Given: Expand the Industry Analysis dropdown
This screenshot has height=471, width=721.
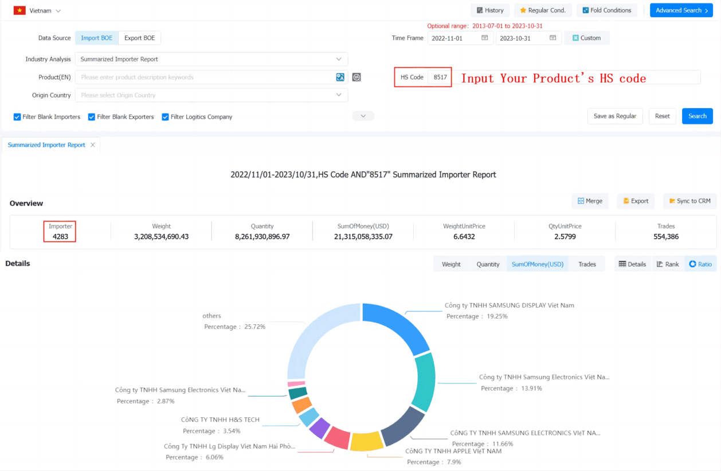Looking at the screenshot, I should click(211, 59).
